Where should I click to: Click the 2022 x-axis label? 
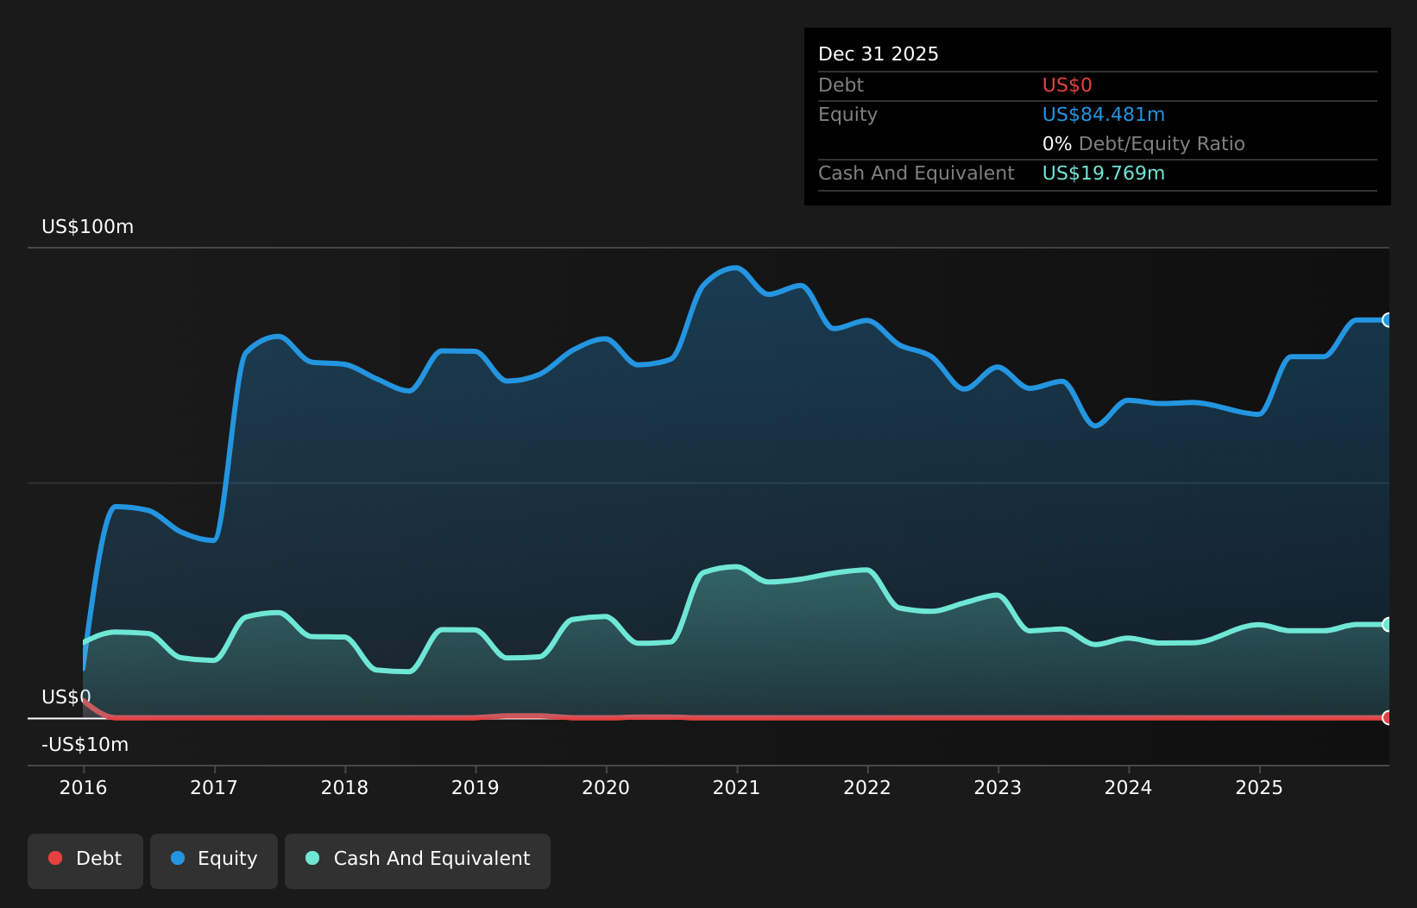click(867, 787)
